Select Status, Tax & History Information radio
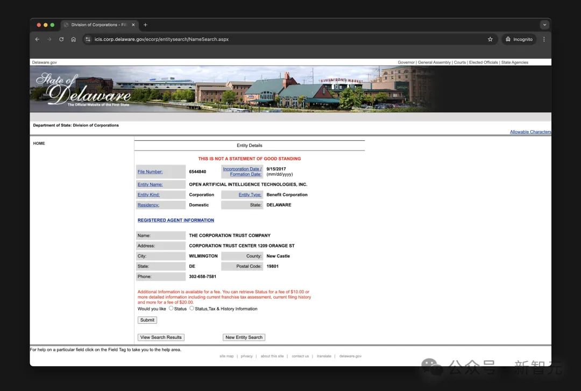Image resolution: width=581 pixels, height=391 pixels. 192,308
